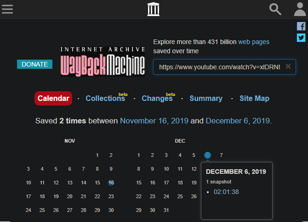The height and width of the screenshot is (222, 308).
Task: Clear the URL field with X icon
Action: (x=288, y=67)
